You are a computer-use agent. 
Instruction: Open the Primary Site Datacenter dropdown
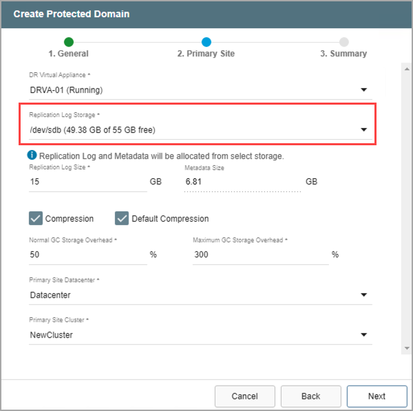point(363,295)
